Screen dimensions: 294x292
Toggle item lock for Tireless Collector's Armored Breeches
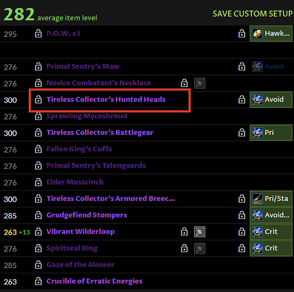(x=38, y=199)
